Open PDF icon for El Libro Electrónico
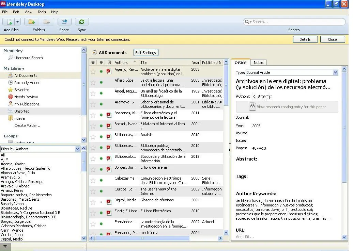This screenshot has width=353, height=251. (109, 213)
